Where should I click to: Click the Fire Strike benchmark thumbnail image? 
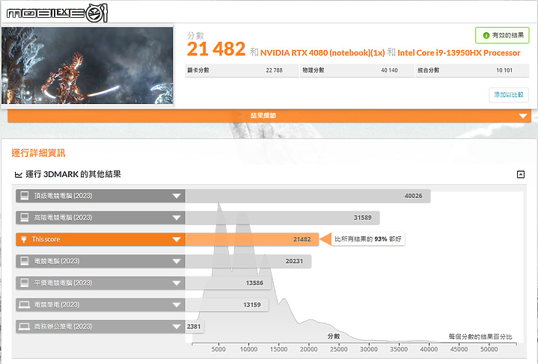88,66
